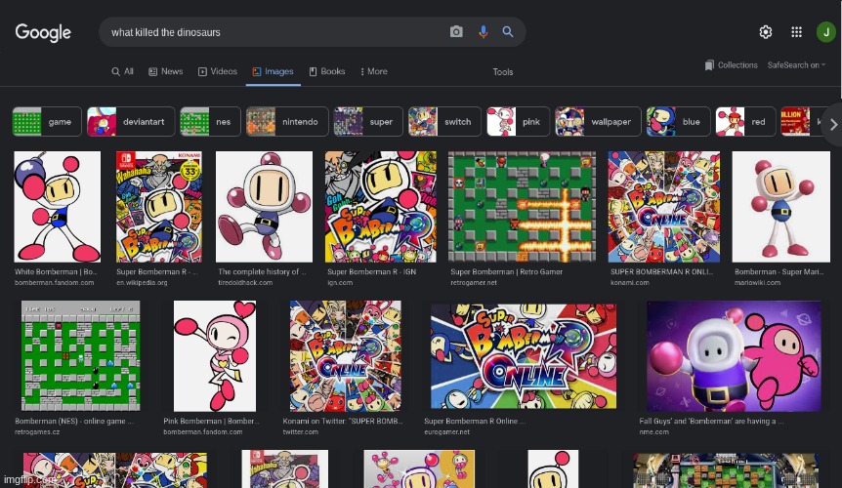
Task: Switch to the News tab
Action: click(x=166, y=71)
